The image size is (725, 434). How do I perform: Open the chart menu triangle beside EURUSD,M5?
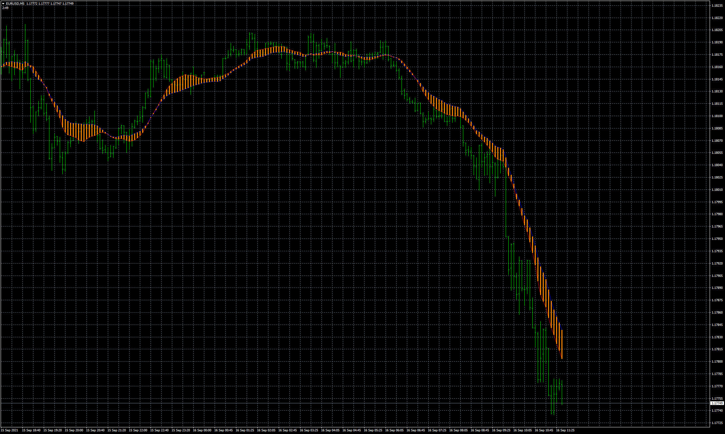3,4
